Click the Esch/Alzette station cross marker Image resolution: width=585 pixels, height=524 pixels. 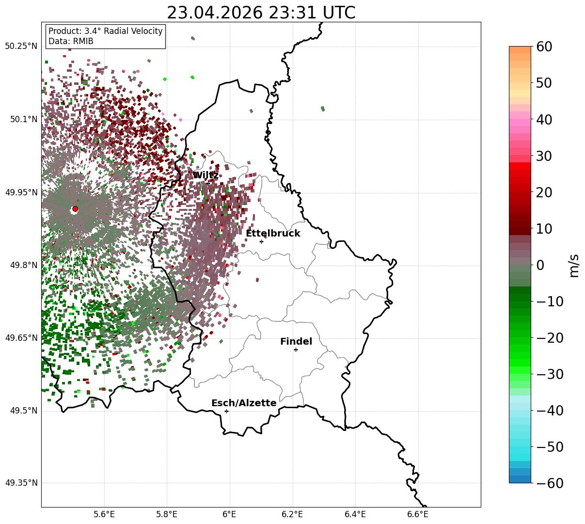coord(226,411)
